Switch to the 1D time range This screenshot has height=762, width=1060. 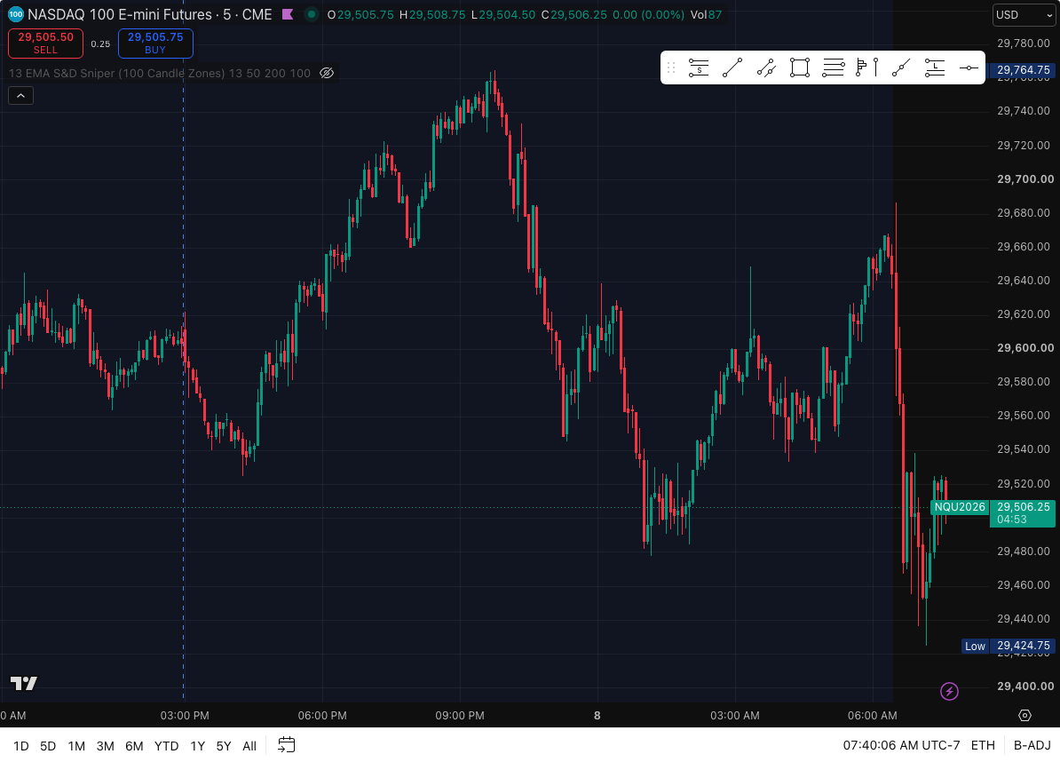pyautogui.click(x=21, y=746)
